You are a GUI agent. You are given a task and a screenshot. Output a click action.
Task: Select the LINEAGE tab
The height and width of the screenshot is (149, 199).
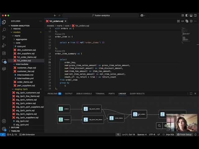122,94
